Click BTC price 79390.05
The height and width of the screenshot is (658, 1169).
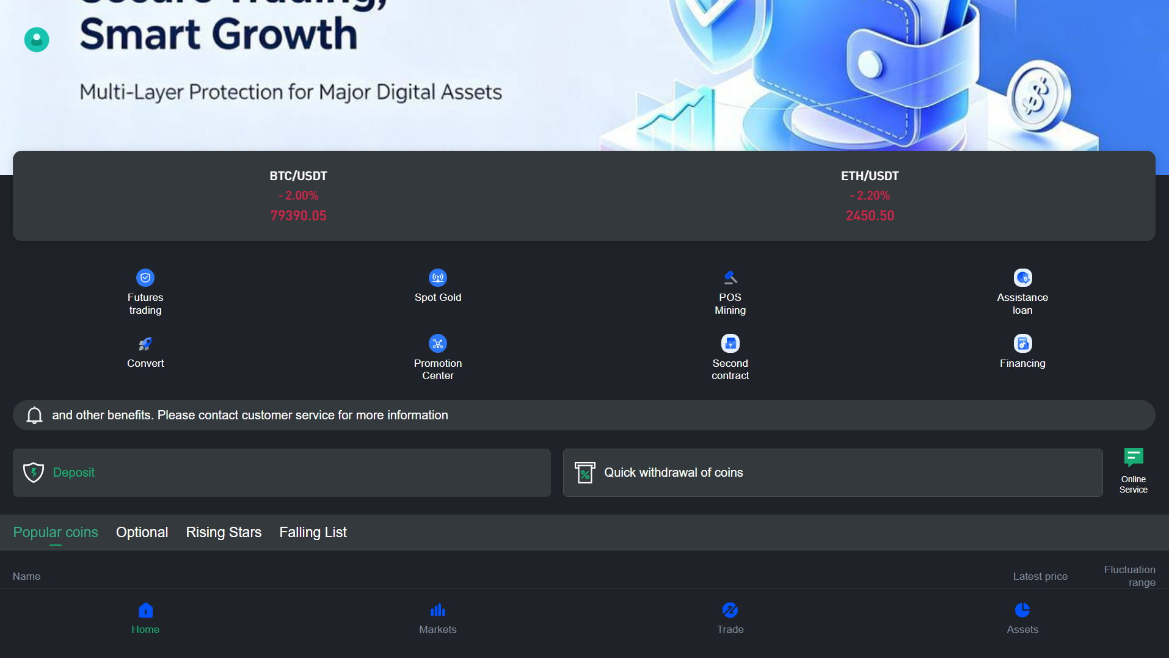[299, 215]
